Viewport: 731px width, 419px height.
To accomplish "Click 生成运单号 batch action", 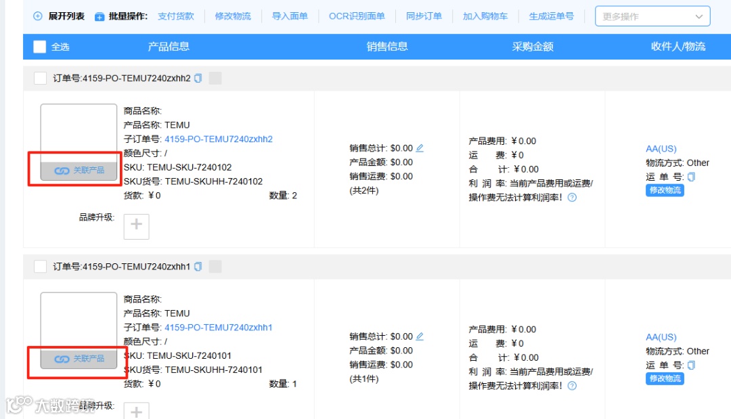I will (x=551, y=16).
